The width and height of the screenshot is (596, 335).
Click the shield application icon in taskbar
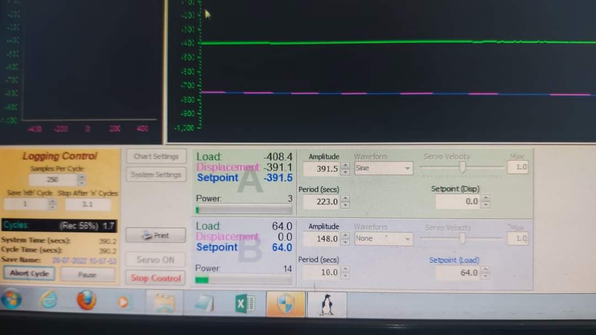(x=285, y=304)
